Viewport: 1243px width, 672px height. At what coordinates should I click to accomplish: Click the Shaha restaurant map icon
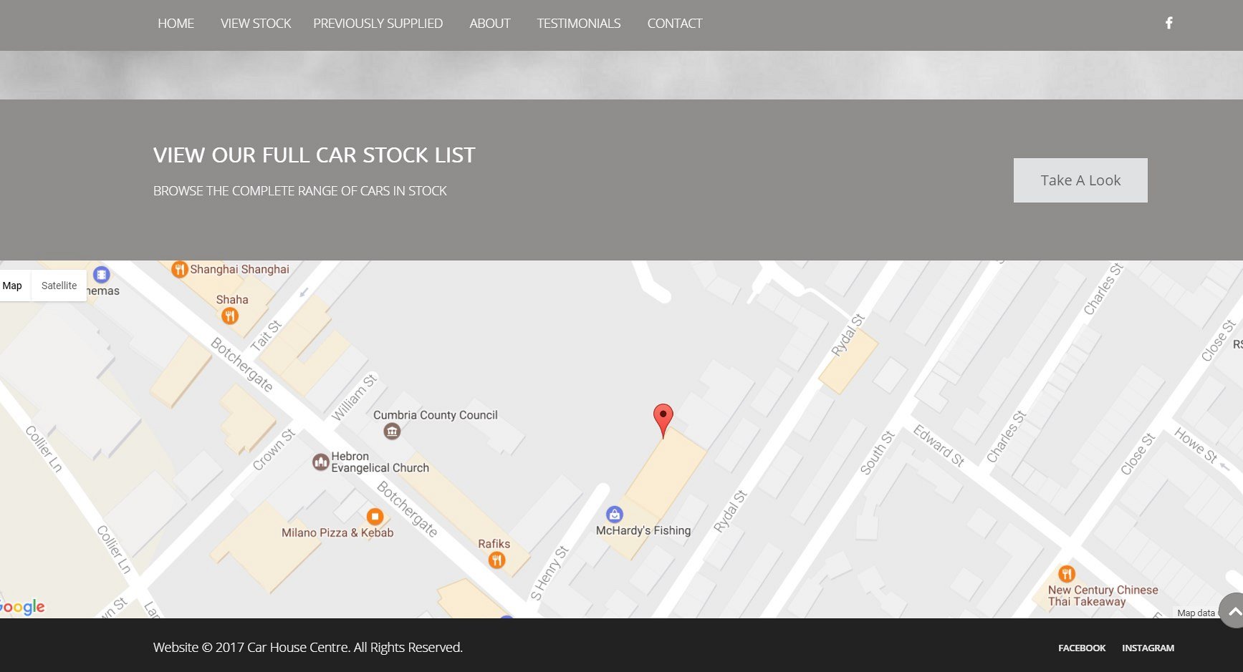pyautogui.click(x=229, y=316)
